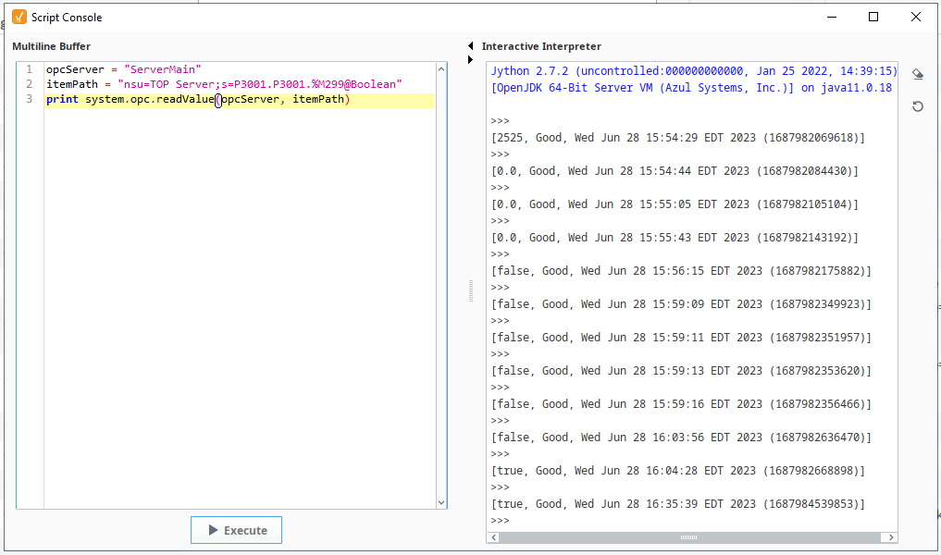Click the false output at 15:59:13
The width and height of the screenshot is (941, 555).
click(681, 371)
